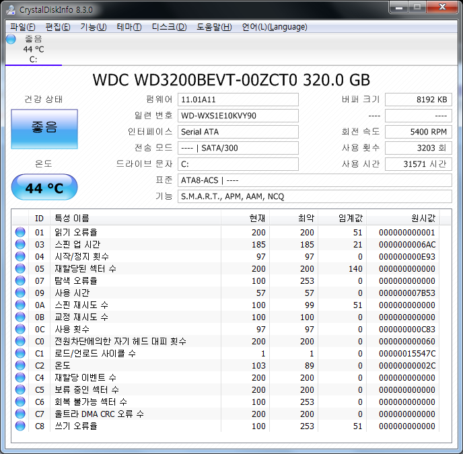The width and height of the screenshot is (463, 454).
Task: Click the 44 °C temperature button
Action: tap(44, 188)
